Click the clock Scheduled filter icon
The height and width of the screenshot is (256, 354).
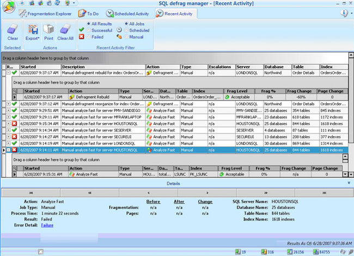[119, 29]
